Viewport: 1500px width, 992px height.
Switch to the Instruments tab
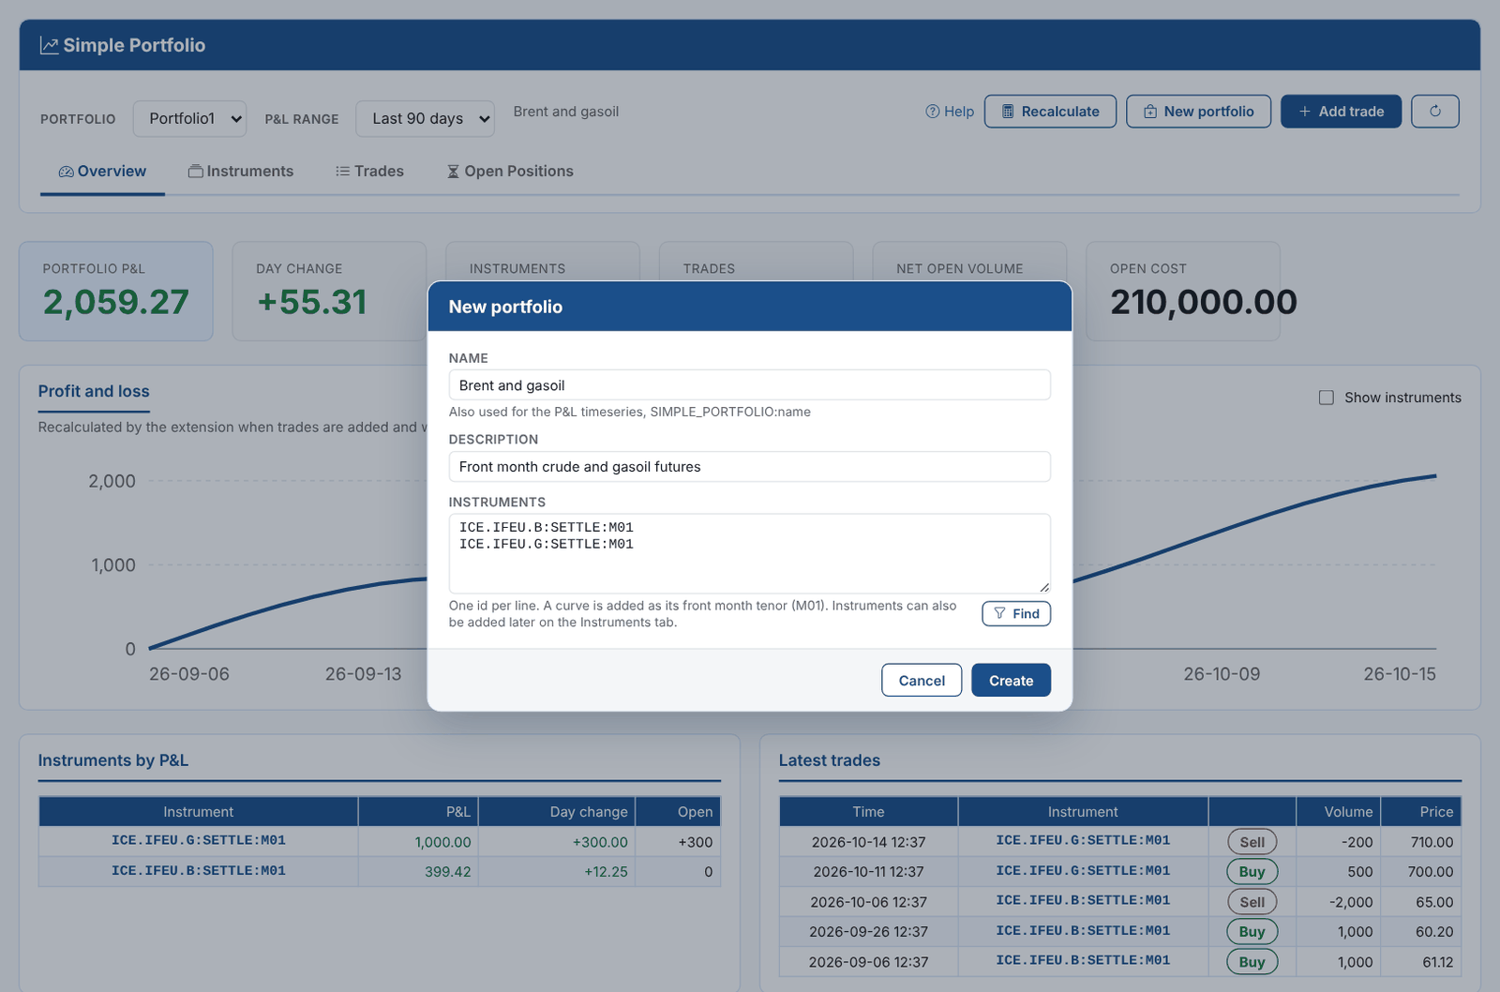(x=241, y=172)
